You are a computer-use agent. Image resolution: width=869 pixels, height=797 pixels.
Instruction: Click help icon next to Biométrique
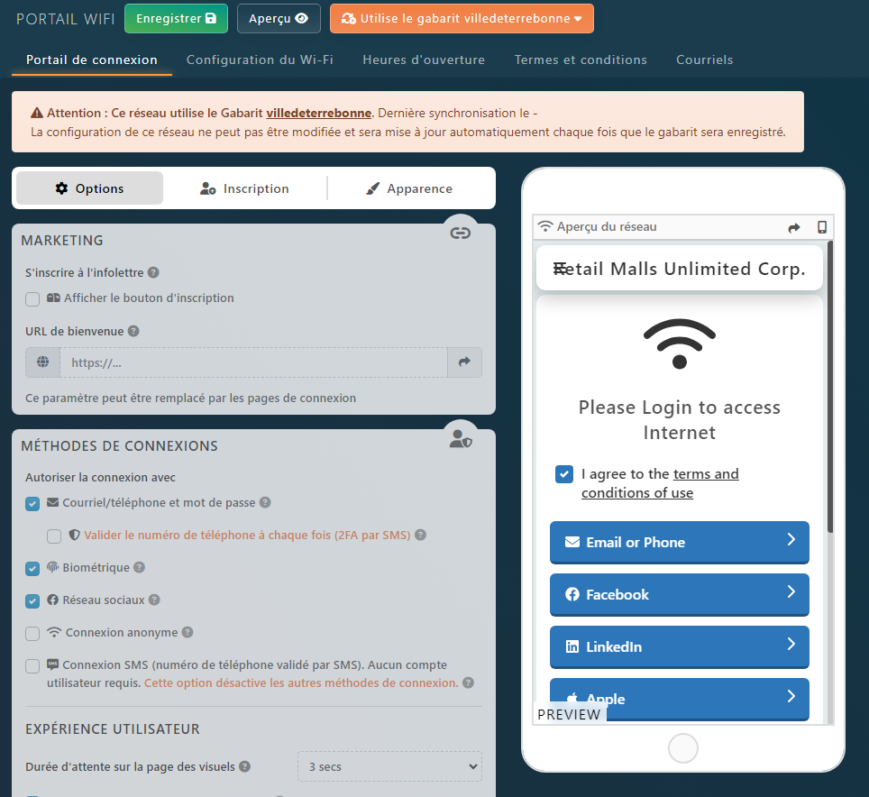pyautogui.click(x=139, y=568)
